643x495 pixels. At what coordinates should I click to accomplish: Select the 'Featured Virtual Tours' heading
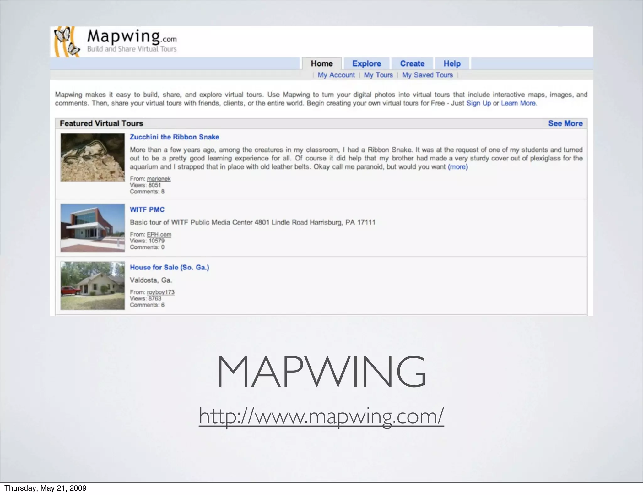(x=101, y=123)
